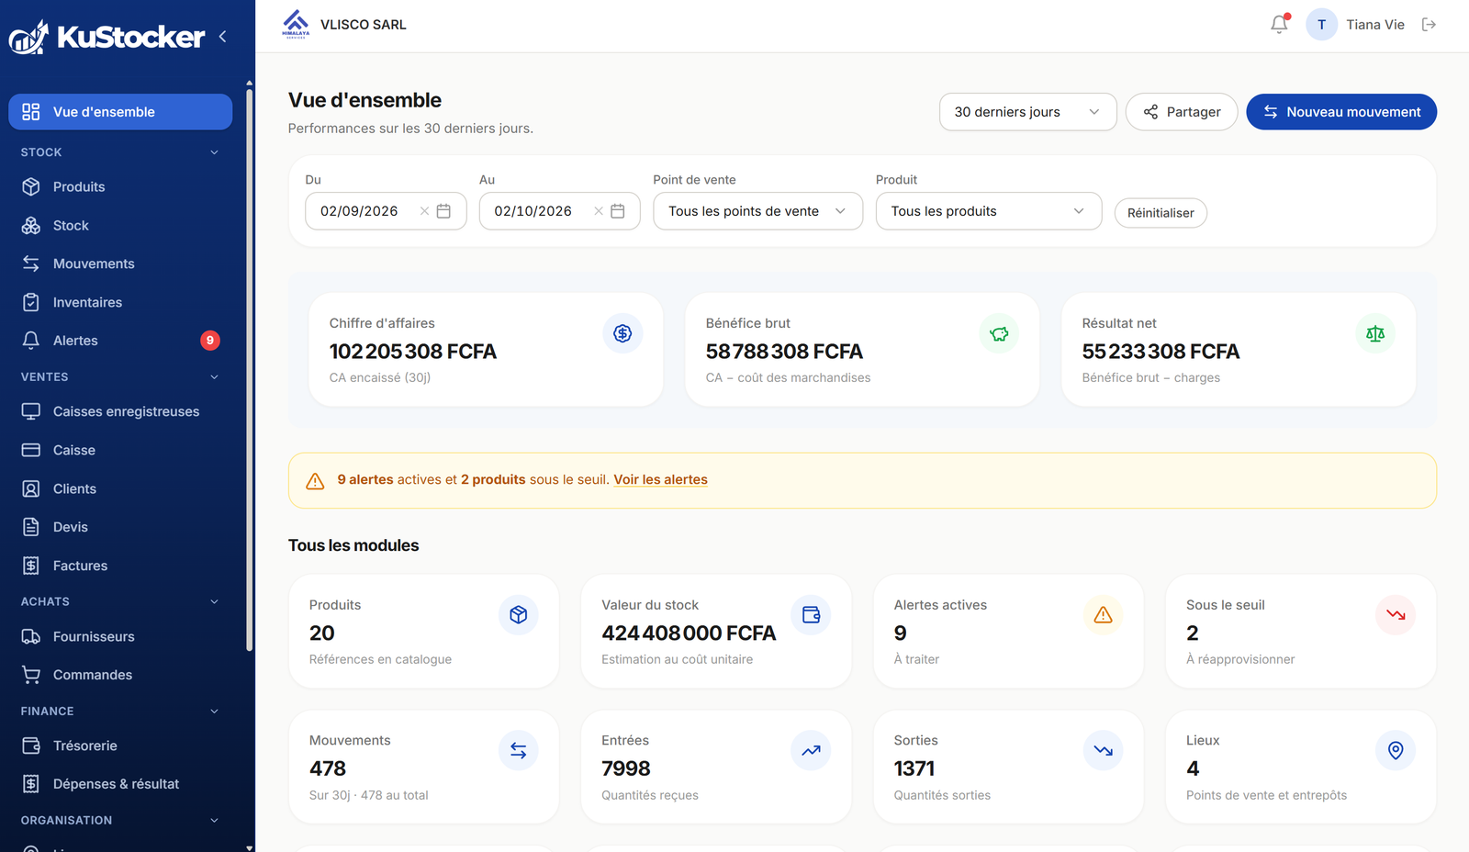Click the Valeur du stock wallet icon
The image size is (1469, 852).
pos(811,615)
